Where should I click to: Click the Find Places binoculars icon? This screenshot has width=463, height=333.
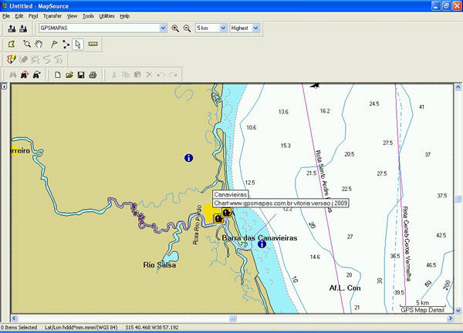12,75
